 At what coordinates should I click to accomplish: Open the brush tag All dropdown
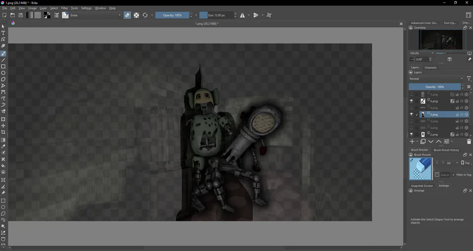click(x=451, y=163)
